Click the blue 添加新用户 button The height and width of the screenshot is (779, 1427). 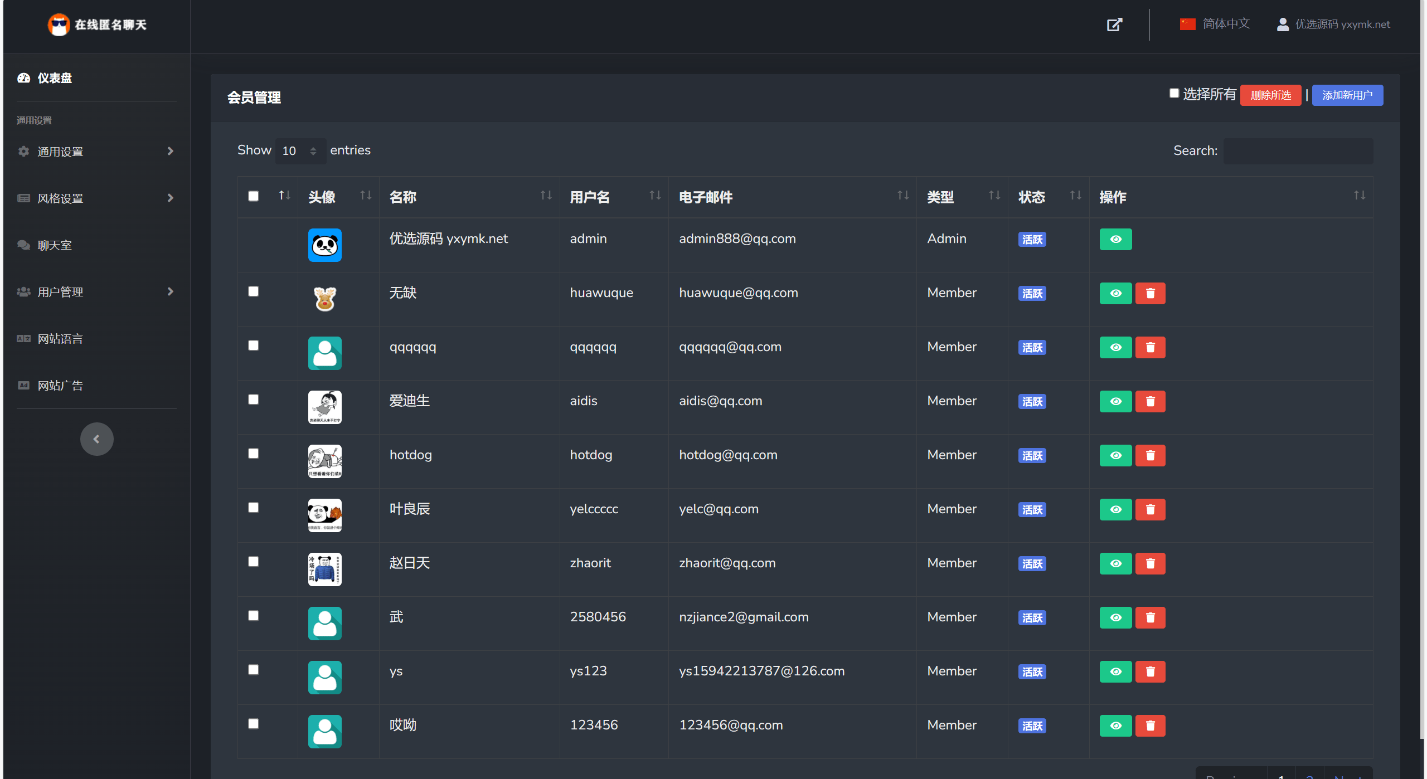[x=1347, y=95]
